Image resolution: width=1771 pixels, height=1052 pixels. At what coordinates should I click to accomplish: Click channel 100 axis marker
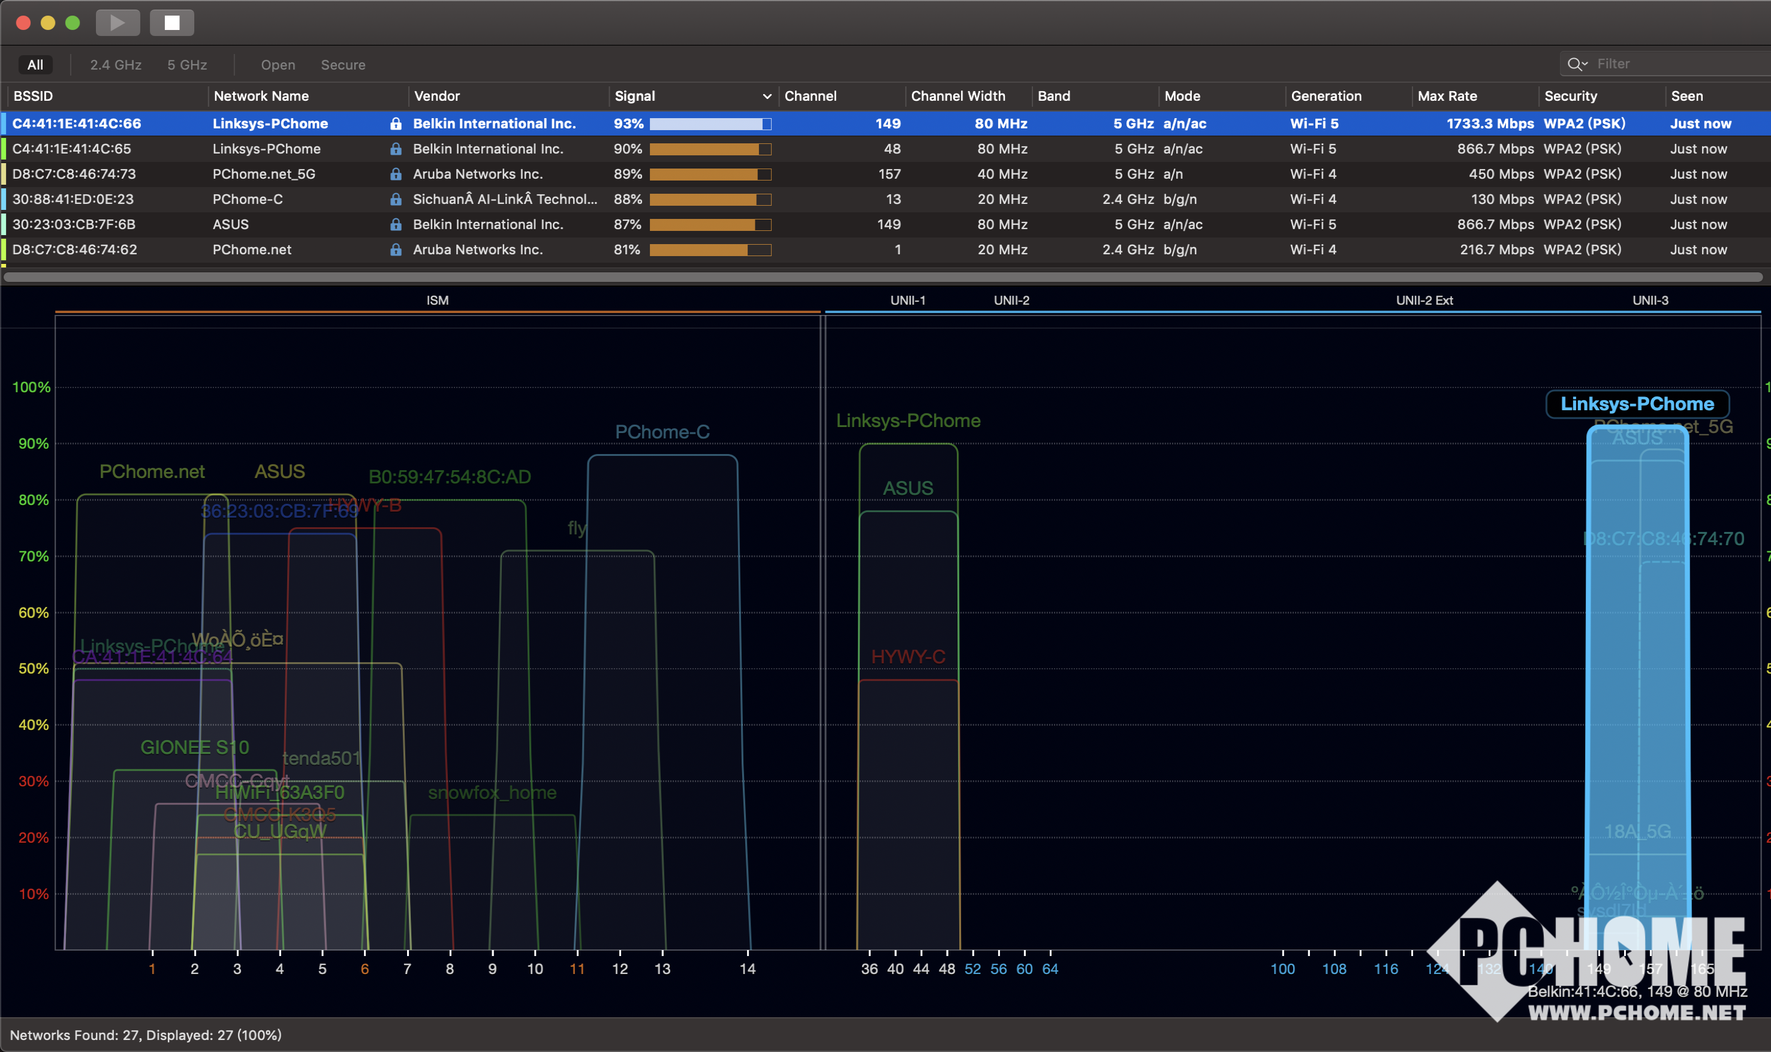1283,969
